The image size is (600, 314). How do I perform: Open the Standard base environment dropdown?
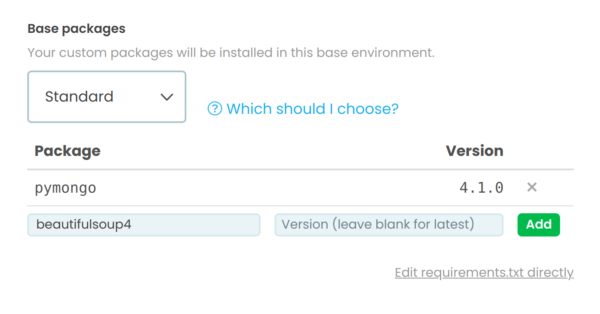(107, 97)
